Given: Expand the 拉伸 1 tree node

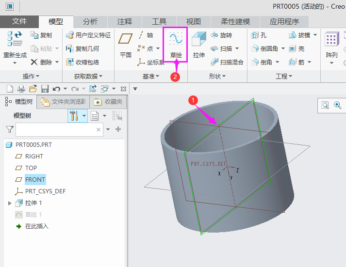Looking at the screenshot, I should [10, 203].
